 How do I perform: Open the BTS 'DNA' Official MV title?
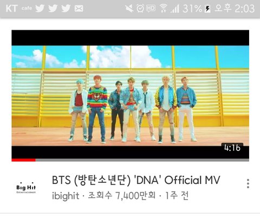136,180
